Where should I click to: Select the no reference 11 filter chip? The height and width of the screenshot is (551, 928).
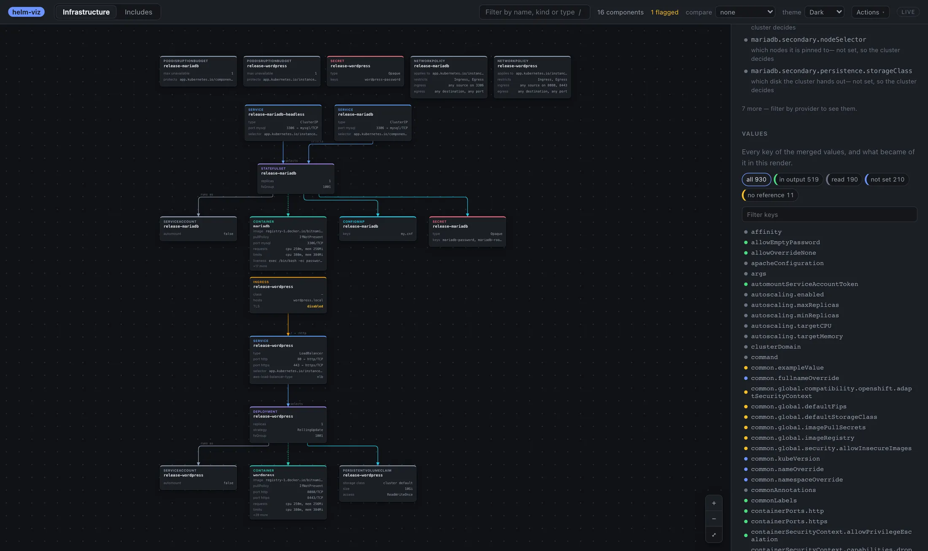770,195
